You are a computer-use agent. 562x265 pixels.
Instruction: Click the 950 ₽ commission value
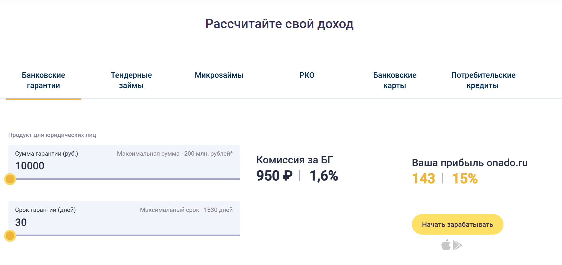click(x=274, y=176)
